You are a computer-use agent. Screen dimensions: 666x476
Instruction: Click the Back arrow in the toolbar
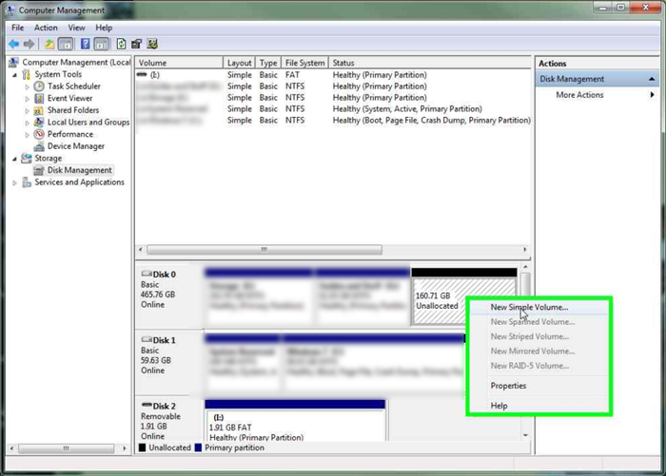[13, 44]
